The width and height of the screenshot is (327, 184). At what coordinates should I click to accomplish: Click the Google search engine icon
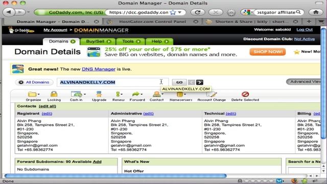[x=247, y=12]
